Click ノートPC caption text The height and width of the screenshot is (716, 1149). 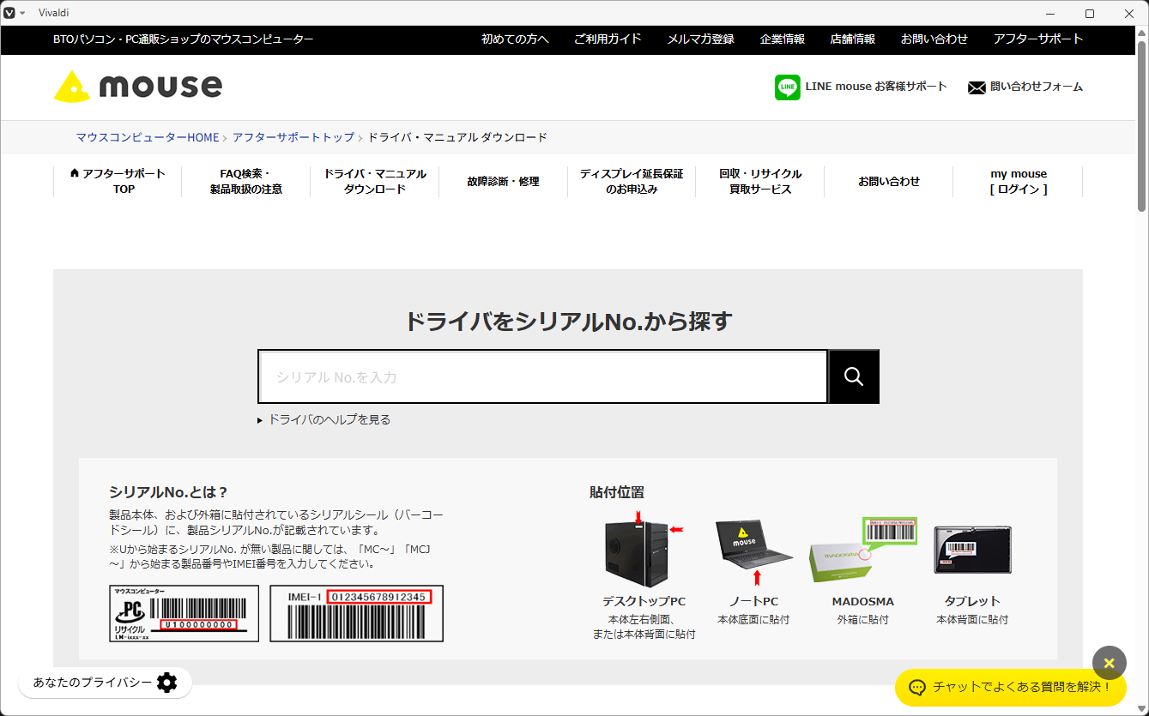(753, 601)
